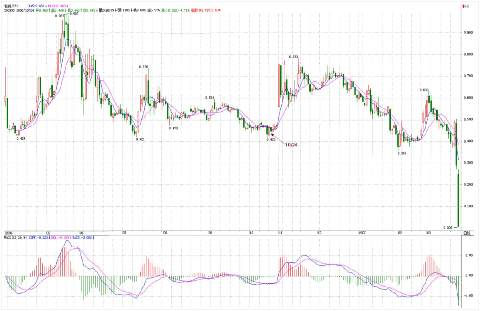Click the 0.630 high price label

424,90
